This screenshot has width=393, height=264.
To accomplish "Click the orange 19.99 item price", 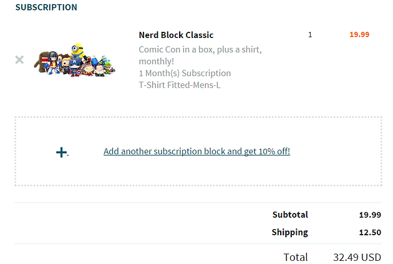I will pos(359,34).
